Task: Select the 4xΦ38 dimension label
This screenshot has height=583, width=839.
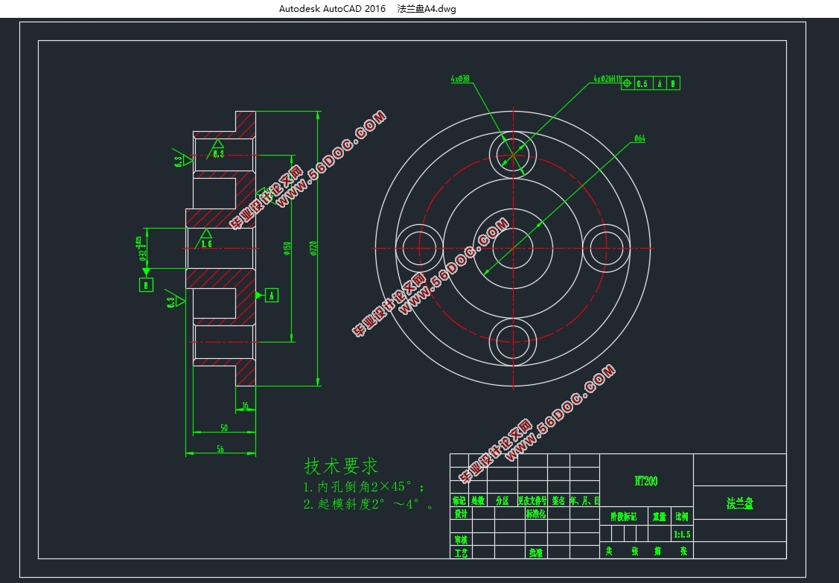Action: [460, 78]
